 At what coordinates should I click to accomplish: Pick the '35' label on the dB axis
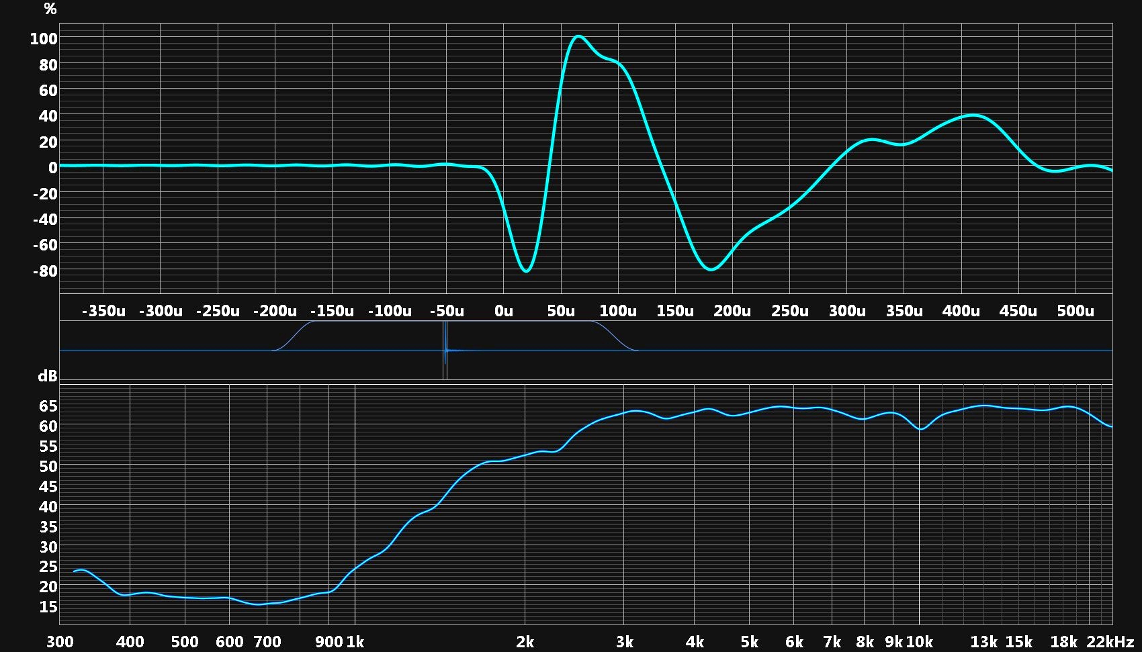pos(48,527)
